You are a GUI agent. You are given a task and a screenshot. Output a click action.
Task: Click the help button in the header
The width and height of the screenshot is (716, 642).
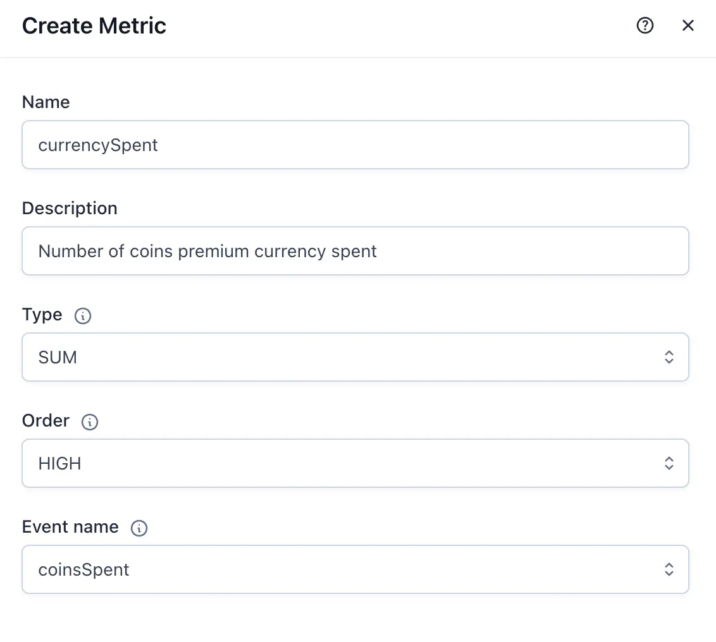coord(645,25)
